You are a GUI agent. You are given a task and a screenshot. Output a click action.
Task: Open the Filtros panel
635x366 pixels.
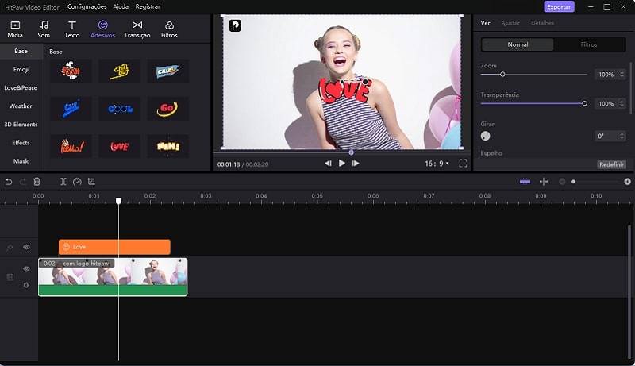tap(169, 29)
